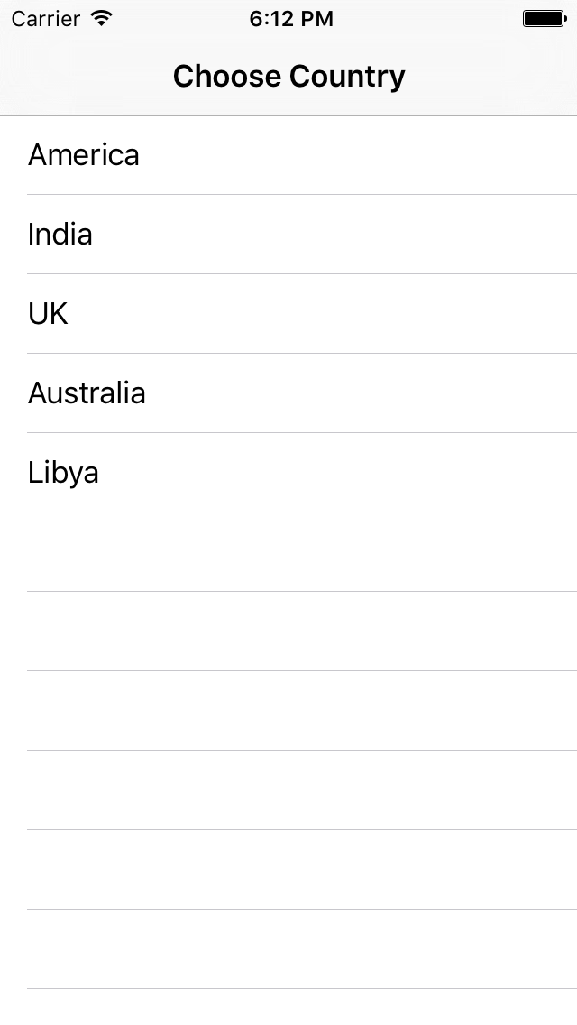
Task: Tap the Wi-Fi signal icon
Action: point(102,18)
